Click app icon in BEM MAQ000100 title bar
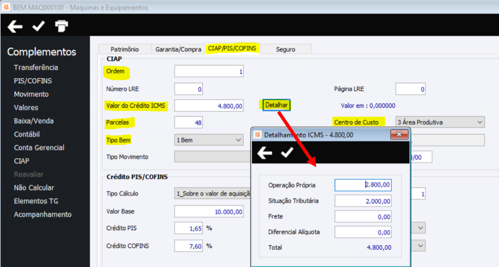 pos(6,7)
